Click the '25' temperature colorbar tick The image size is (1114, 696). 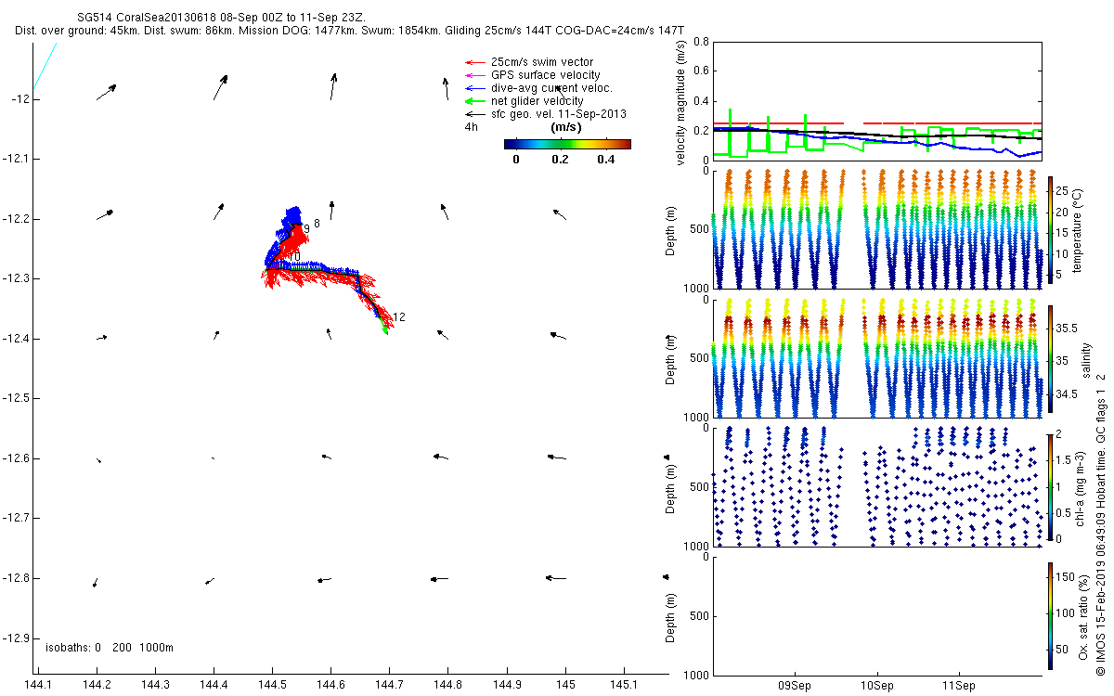(x=1061, y=191)
